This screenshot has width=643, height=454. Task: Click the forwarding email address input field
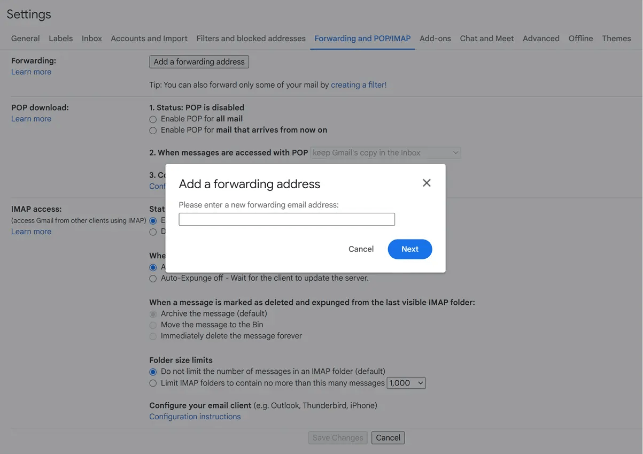(x=286, y=219)
